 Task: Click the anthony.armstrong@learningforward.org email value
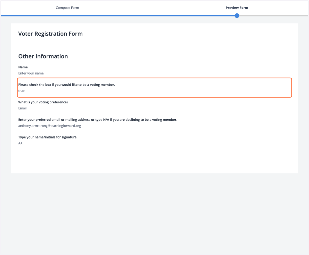click(x=50, y=126)
